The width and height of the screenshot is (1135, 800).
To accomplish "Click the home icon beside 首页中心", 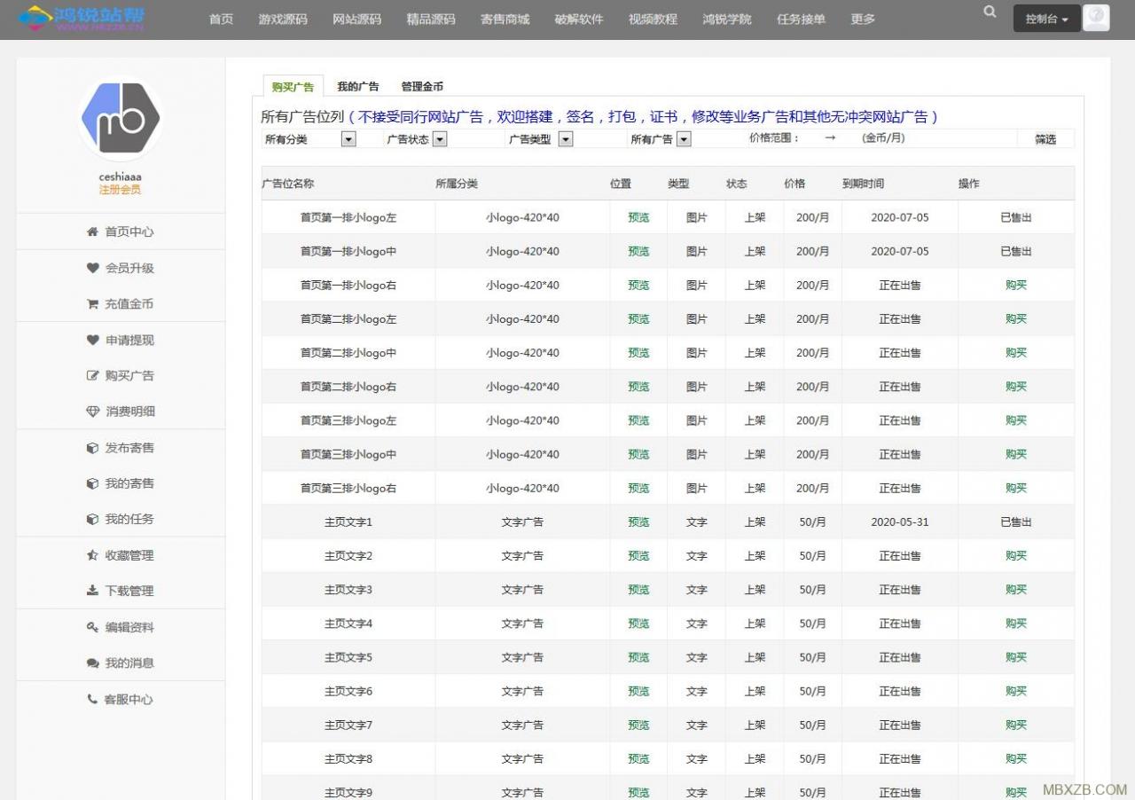I will (x=92, y=231).
